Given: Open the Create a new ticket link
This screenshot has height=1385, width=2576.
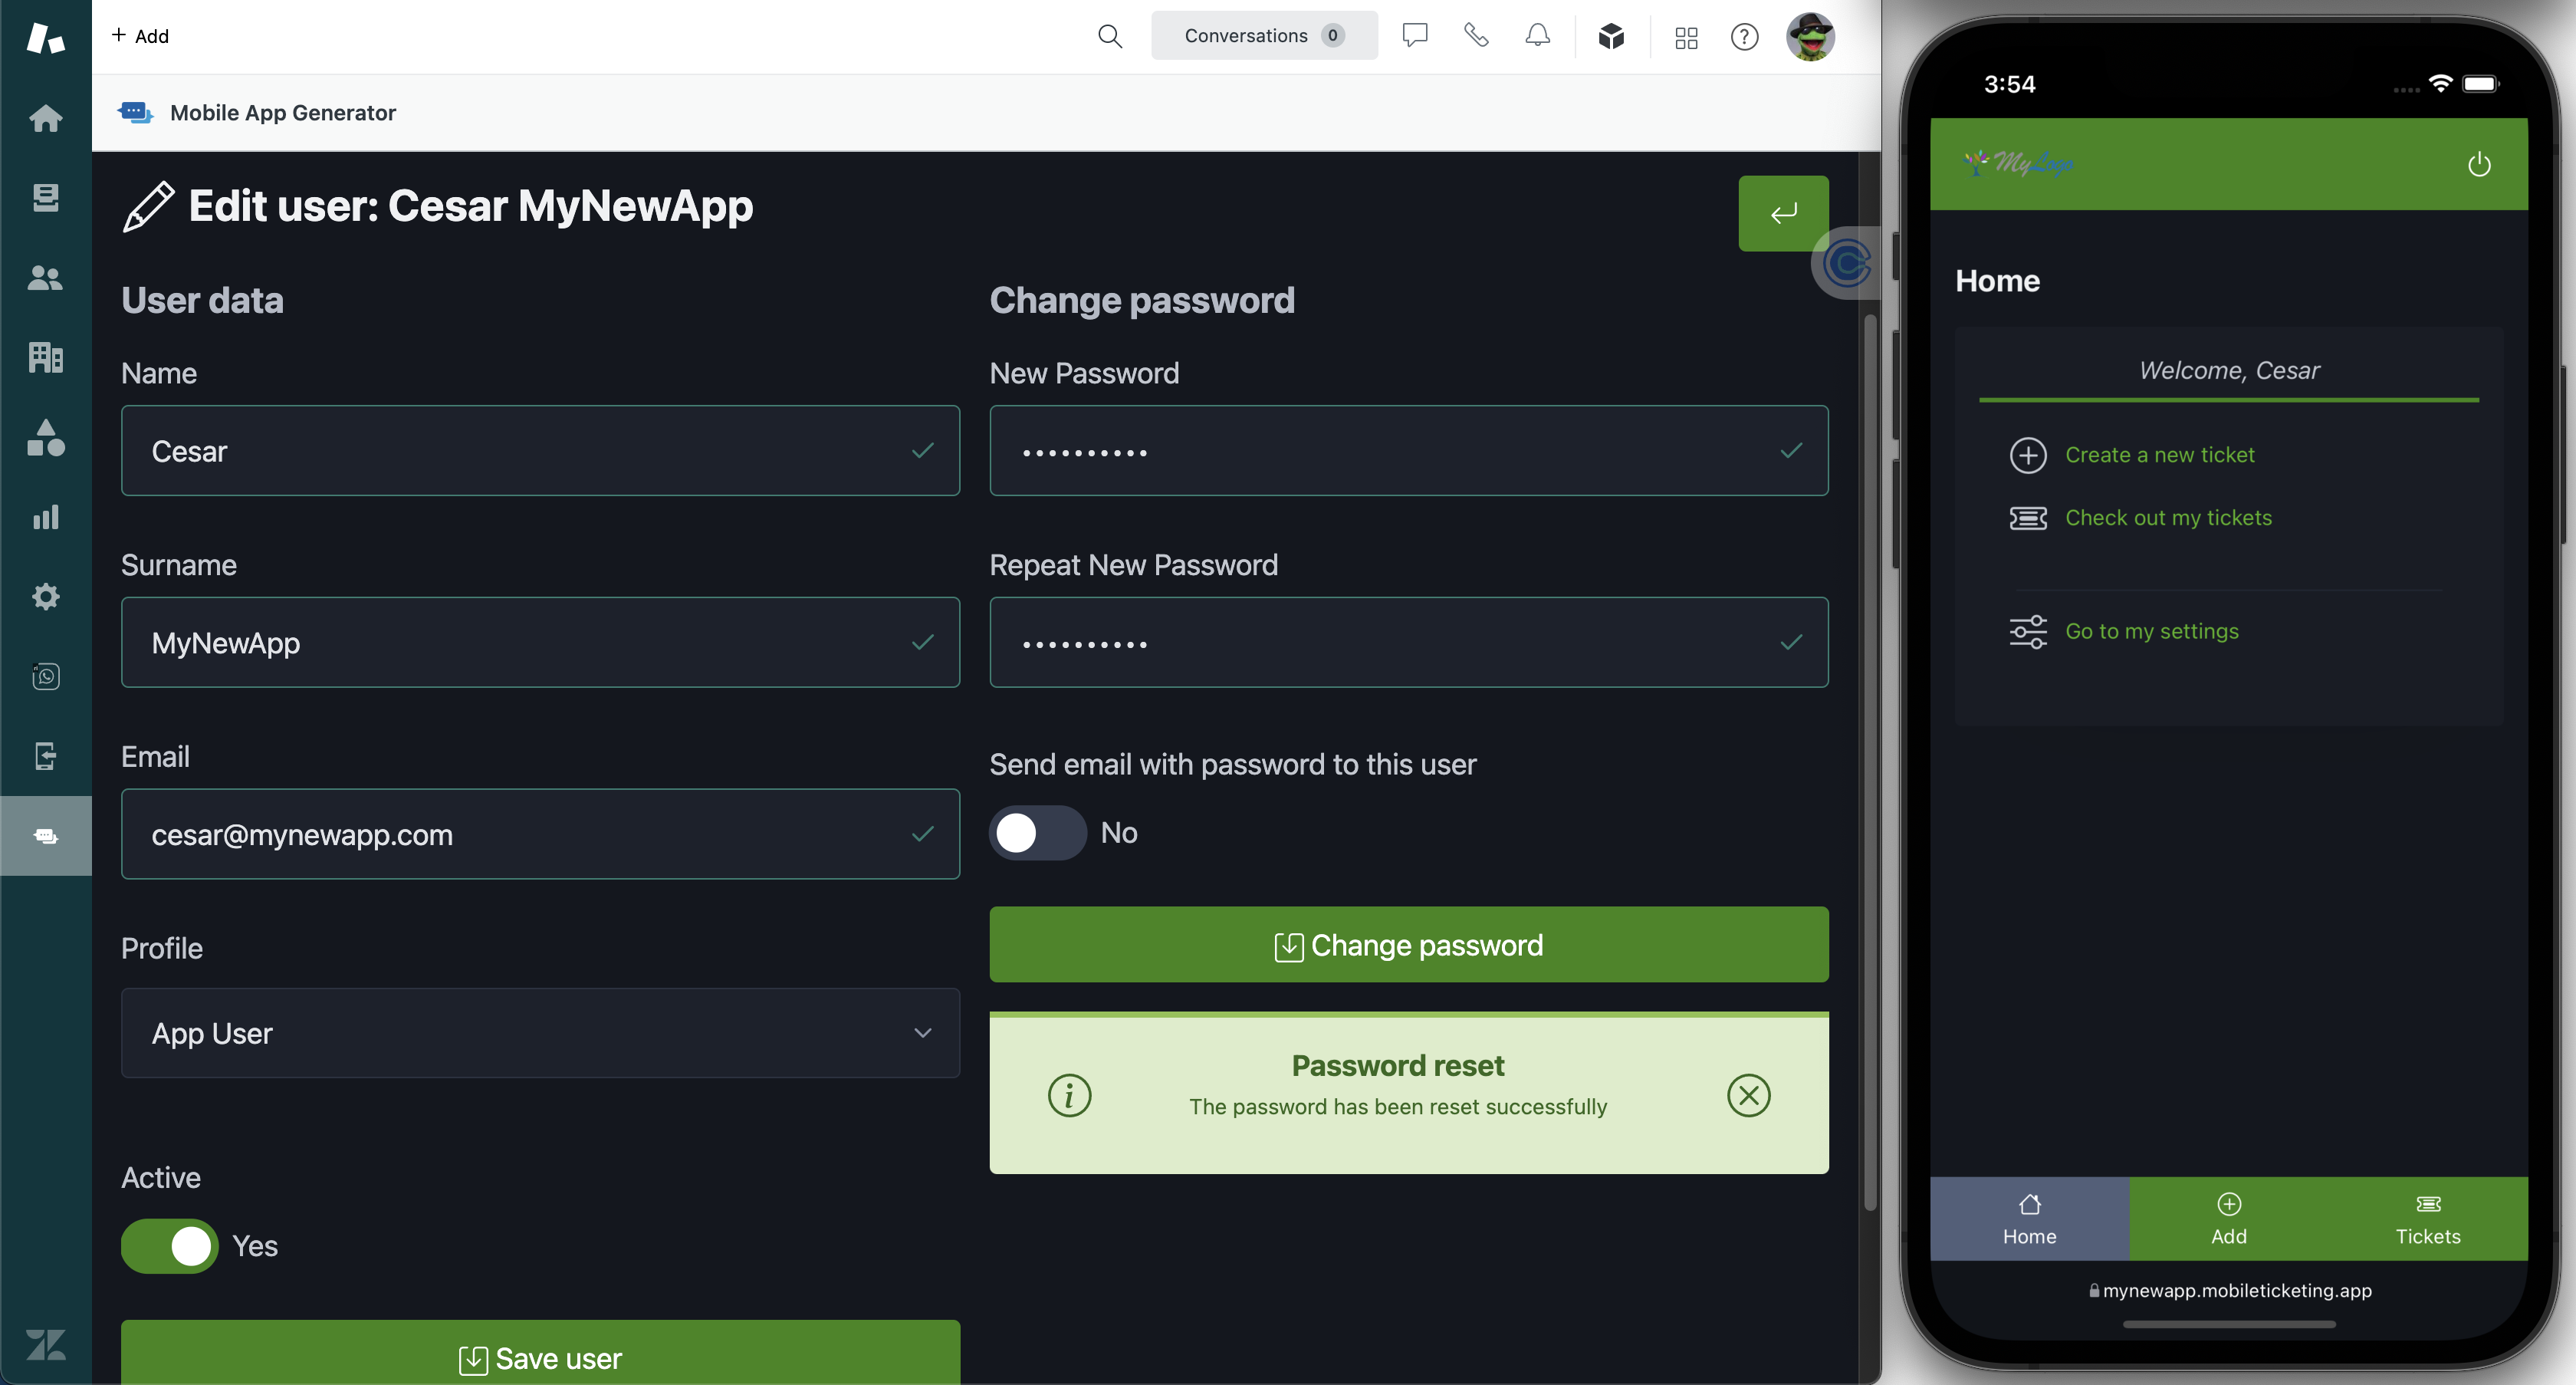Looking at the screenshot, I should (x=2159, y=455).
